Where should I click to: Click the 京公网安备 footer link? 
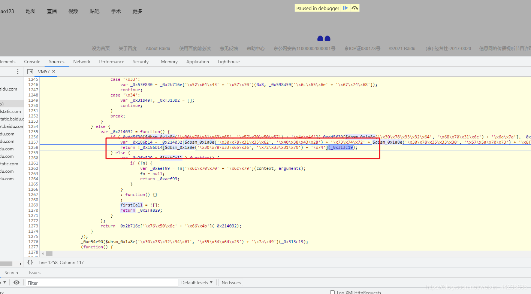coord(304,48)
